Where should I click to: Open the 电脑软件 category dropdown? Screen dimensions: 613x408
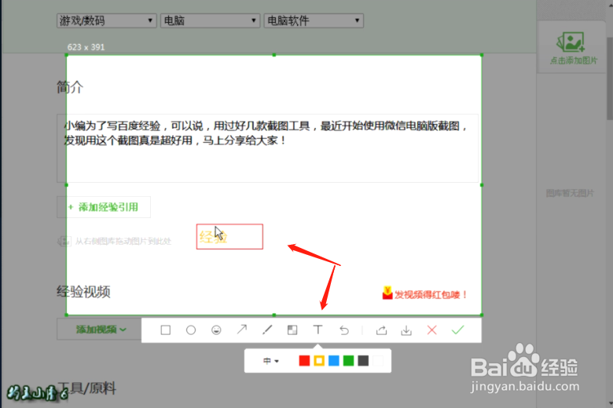pyautogui.click(x=314, y=20)
